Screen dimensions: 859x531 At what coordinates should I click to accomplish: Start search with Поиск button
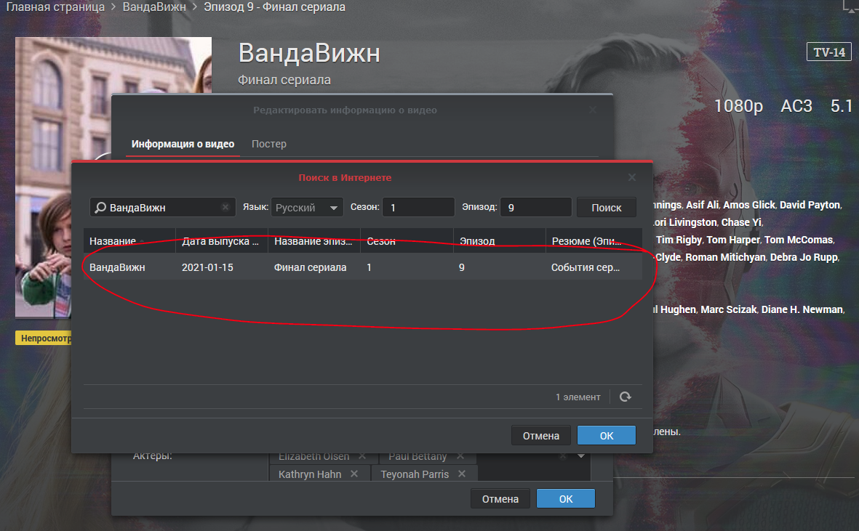coord(607,207)
